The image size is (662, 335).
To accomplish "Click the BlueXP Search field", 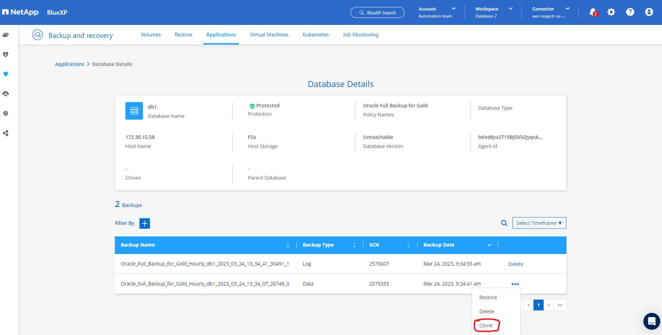I will 378,13.
